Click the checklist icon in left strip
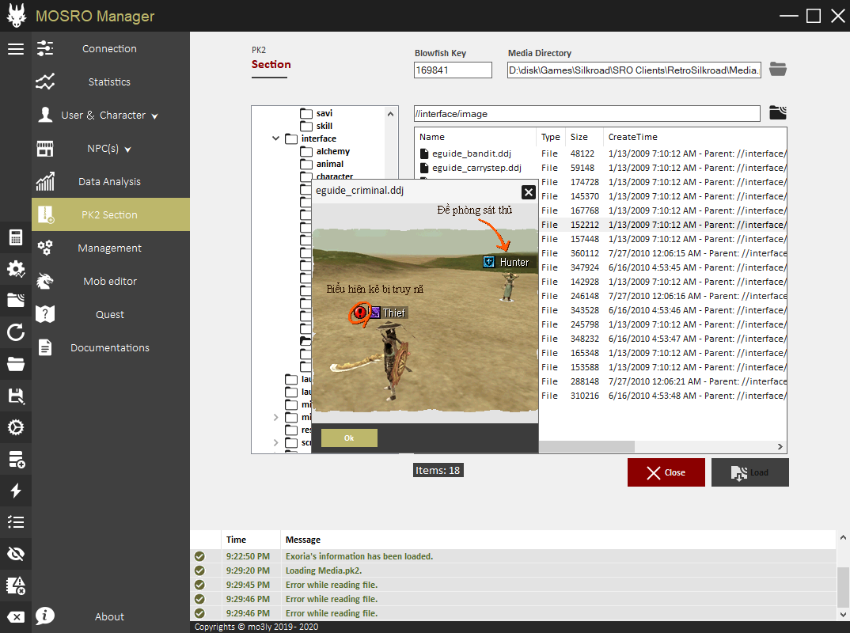 pyautogui.click(x=16, y=522)
